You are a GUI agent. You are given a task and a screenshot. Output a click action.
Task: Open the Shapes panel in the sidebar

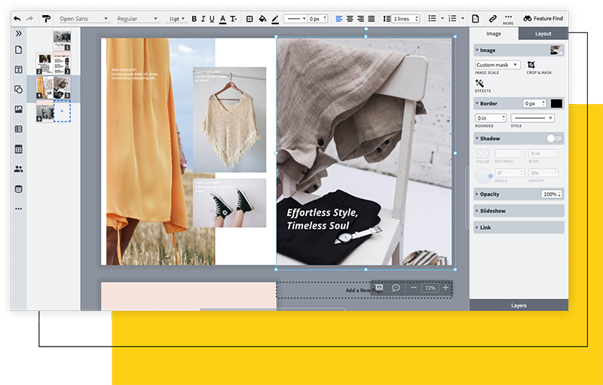pos(18,90)
